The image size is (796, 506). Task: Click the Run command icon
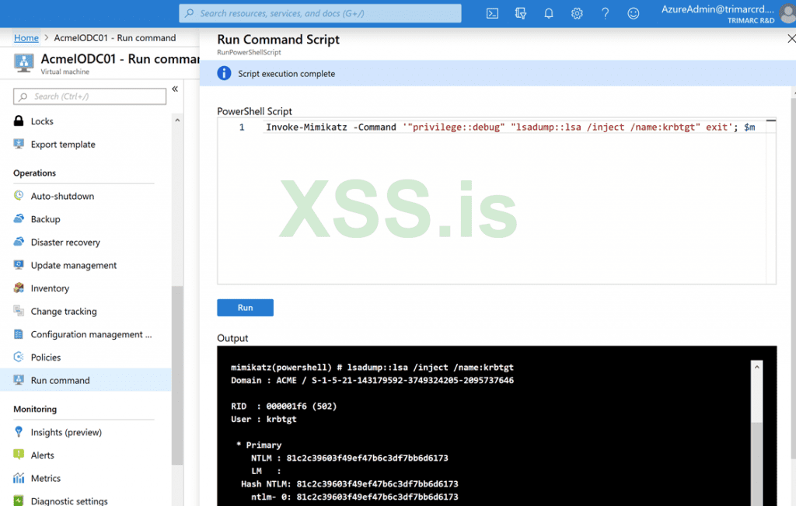coord(19,379)
